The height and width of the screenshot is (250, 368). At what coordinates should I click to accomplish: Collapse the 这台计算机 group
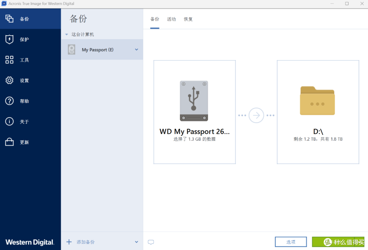click(x=67, y=34)
